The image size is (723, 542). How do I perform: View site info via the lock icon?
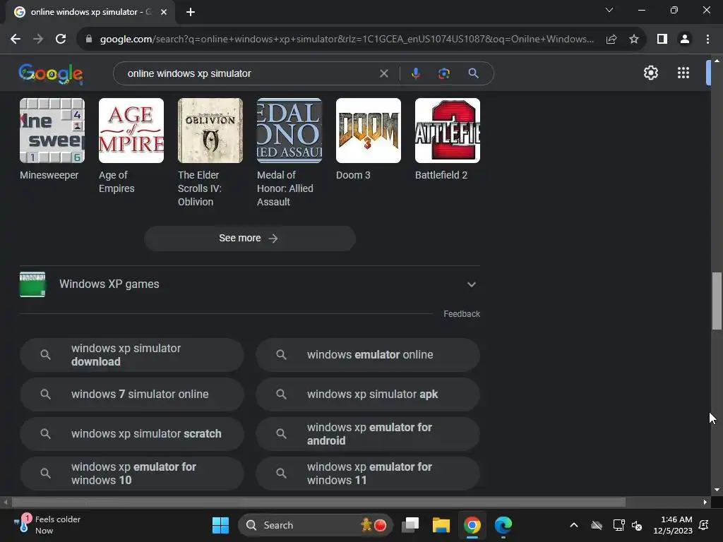[89, 40]
